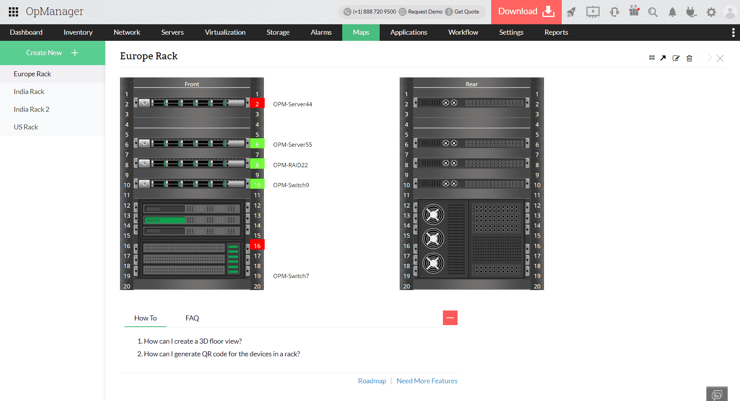
Task: Open the notifications bell
Action: click(x=672, y=12)
